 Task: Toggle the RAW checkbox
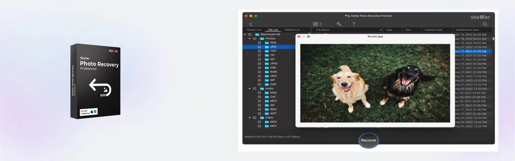point(259,72)
